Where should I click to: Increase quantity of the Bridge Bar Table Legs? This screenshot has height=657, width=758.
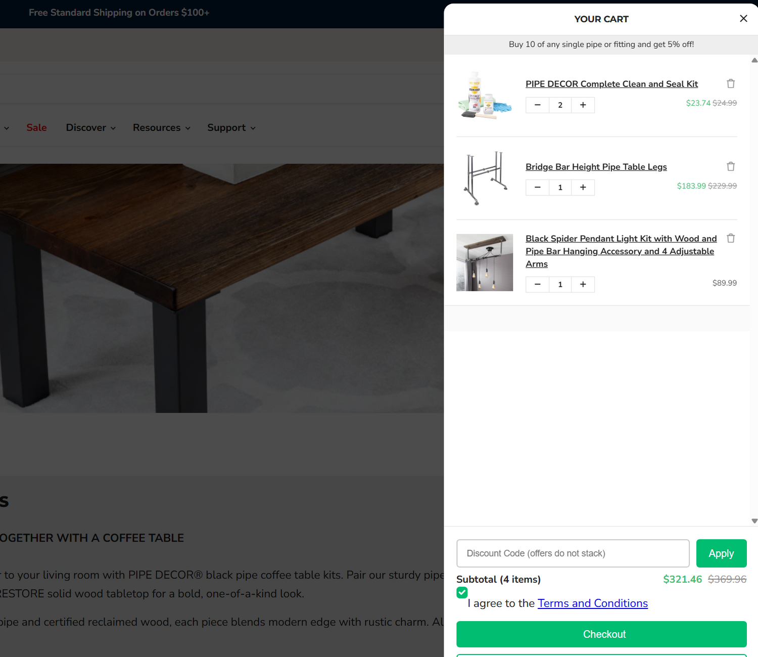(x=583, y=187)
